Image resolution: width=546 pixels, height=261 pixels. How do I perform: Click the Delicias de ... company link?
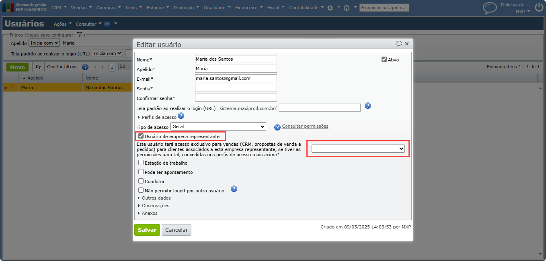point(515,5)
